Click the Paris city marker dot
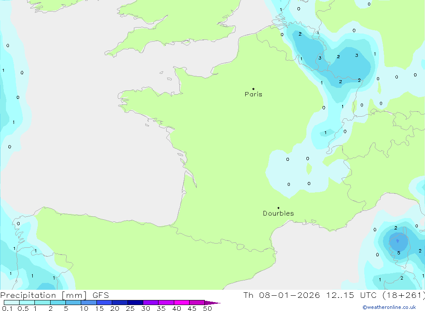This screenshot has width=425, height=311. pyautogui.click(x=253, y=89)
